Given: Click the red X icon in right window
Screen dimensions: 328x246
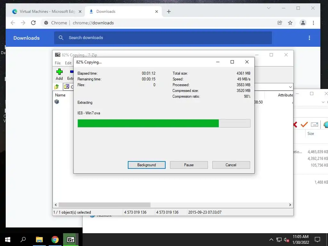Looking at the screenshot, I should point(295,125).
